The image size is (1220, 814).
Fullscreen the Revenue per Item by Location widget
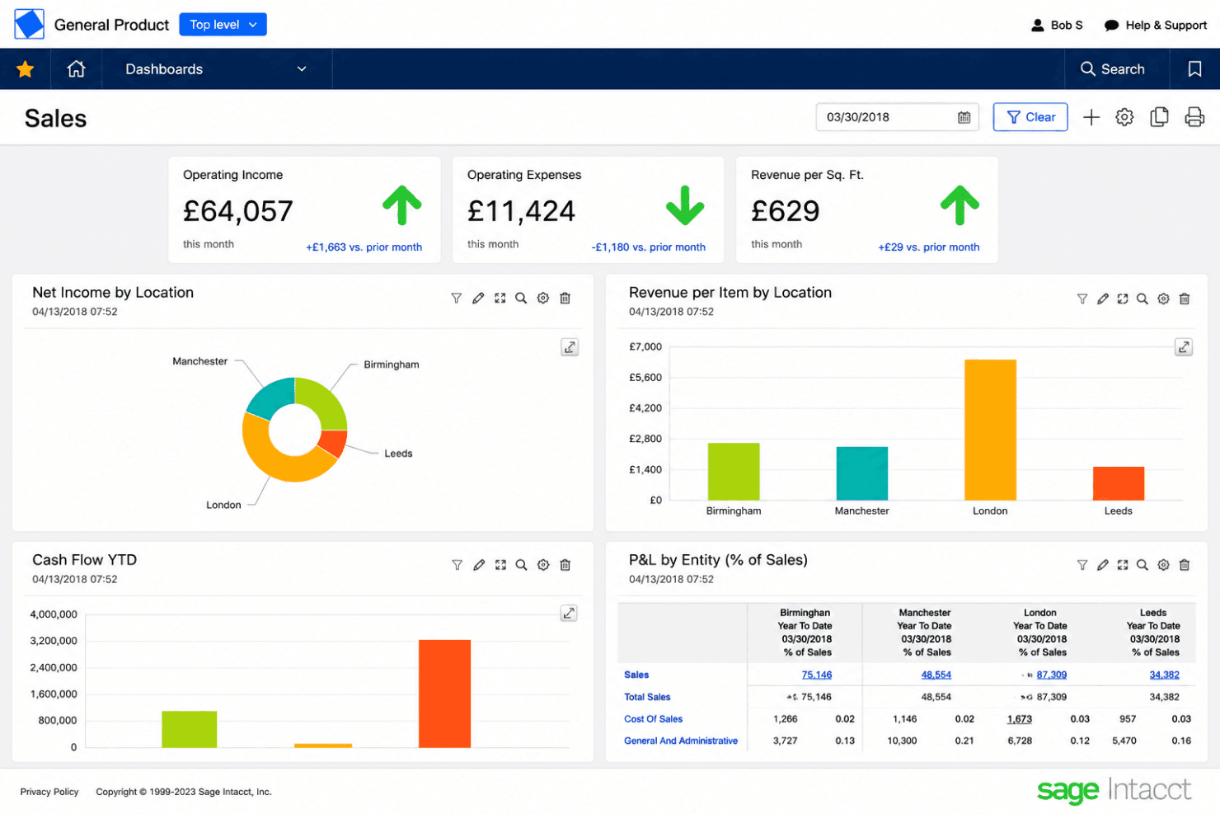coord(1122,299)
